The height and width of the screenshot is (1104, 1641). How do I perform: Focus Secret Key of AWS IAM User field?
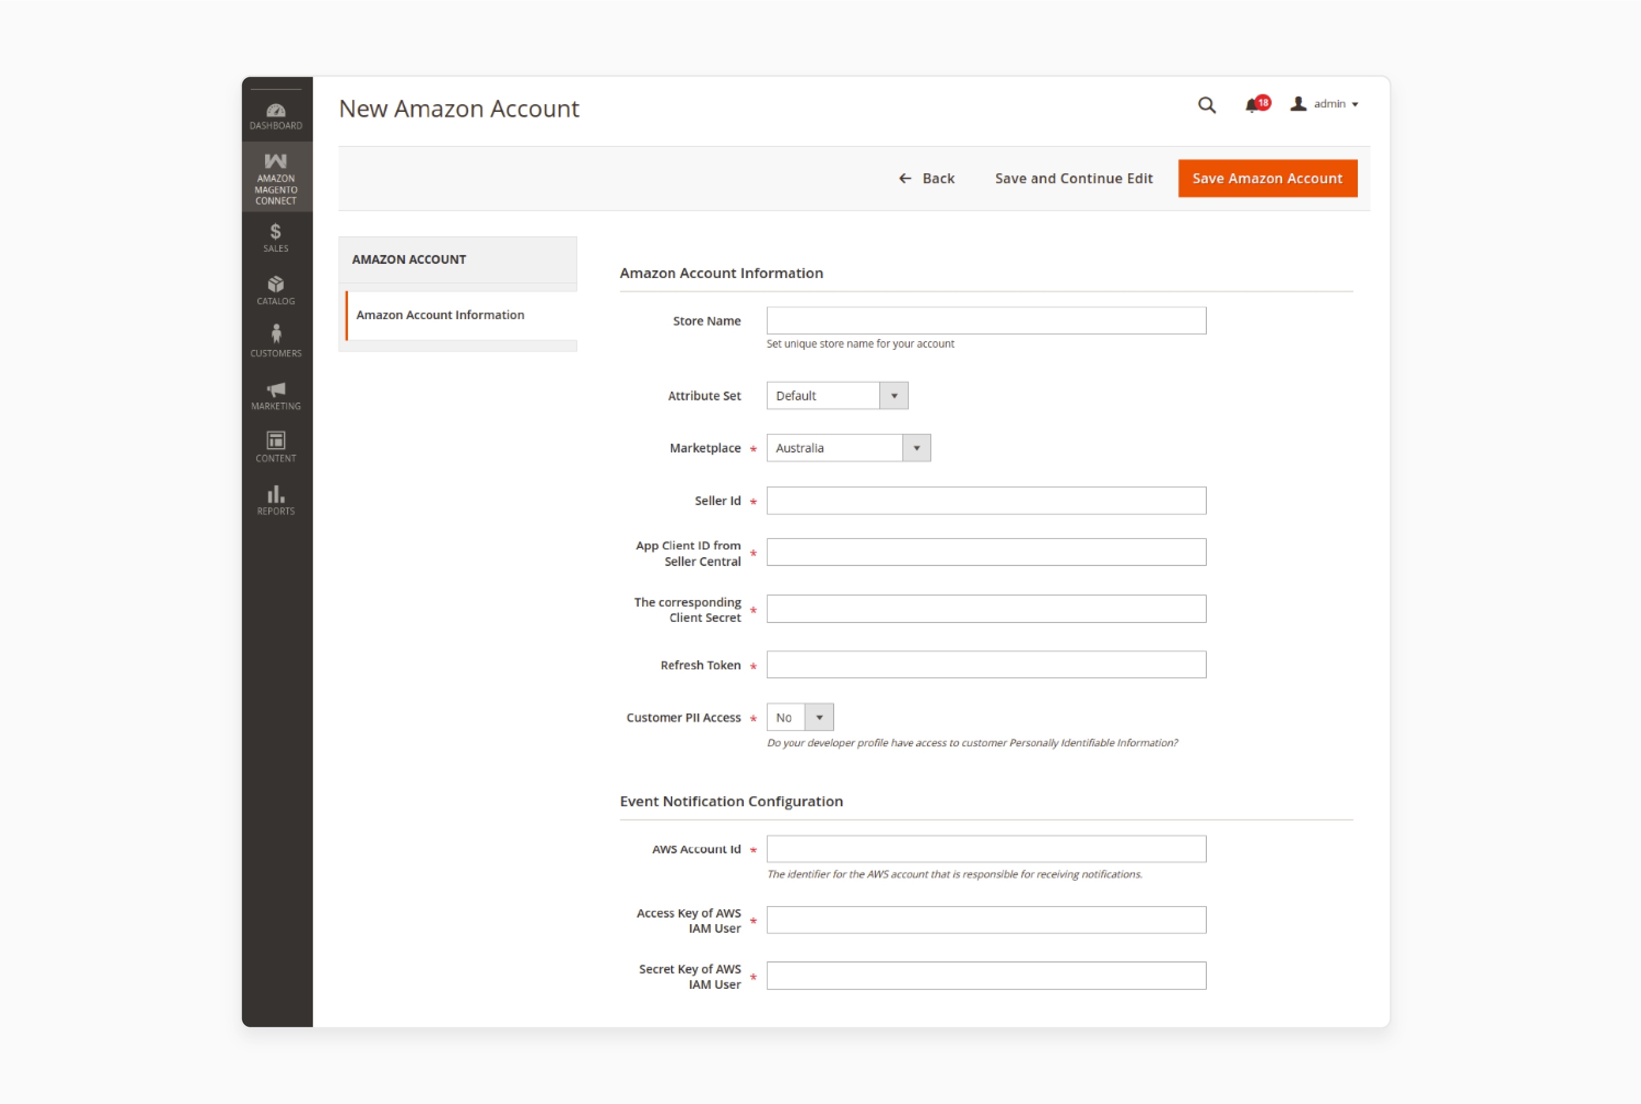pos(986,976)
